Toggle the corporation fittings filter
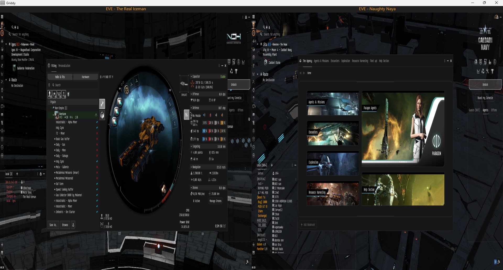503x270 pixels. pyautogui.click(x=54, y=94)
